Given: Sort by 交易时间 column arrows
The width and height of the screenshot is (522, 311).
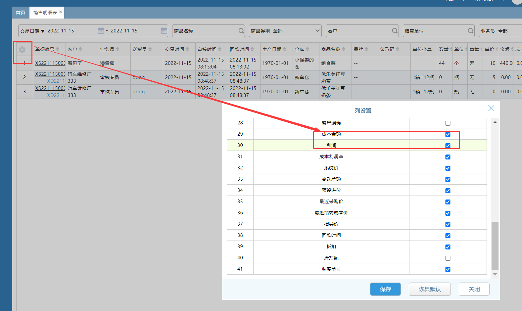Looking at the screenshot, I should [187, 49].
